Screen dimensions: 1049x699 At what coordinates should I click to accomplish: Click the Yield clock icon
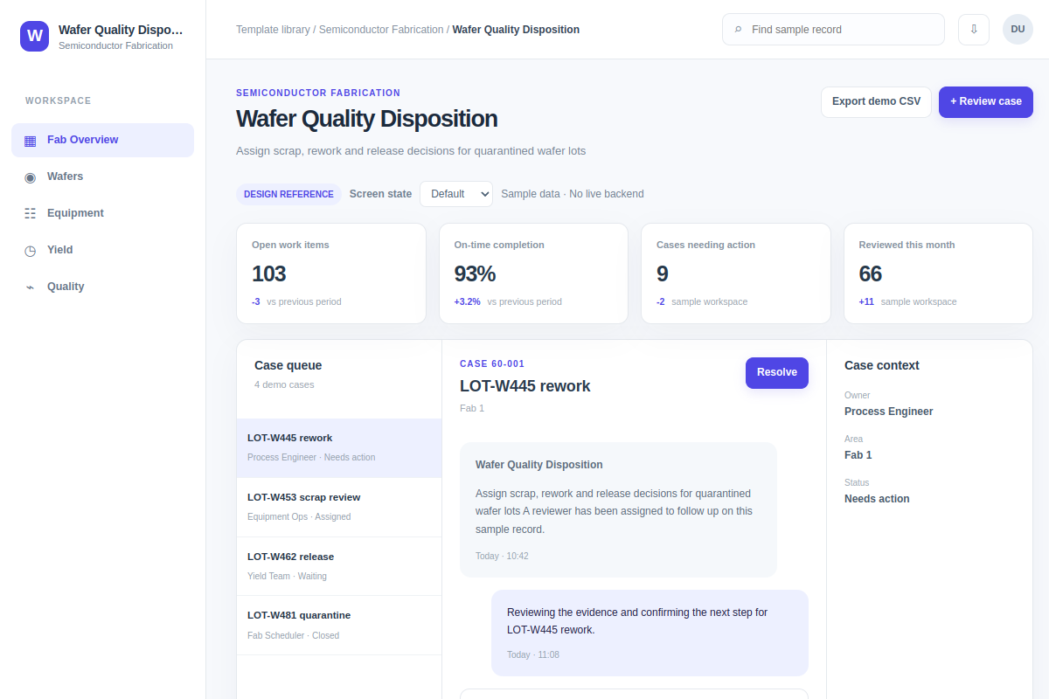31,250
